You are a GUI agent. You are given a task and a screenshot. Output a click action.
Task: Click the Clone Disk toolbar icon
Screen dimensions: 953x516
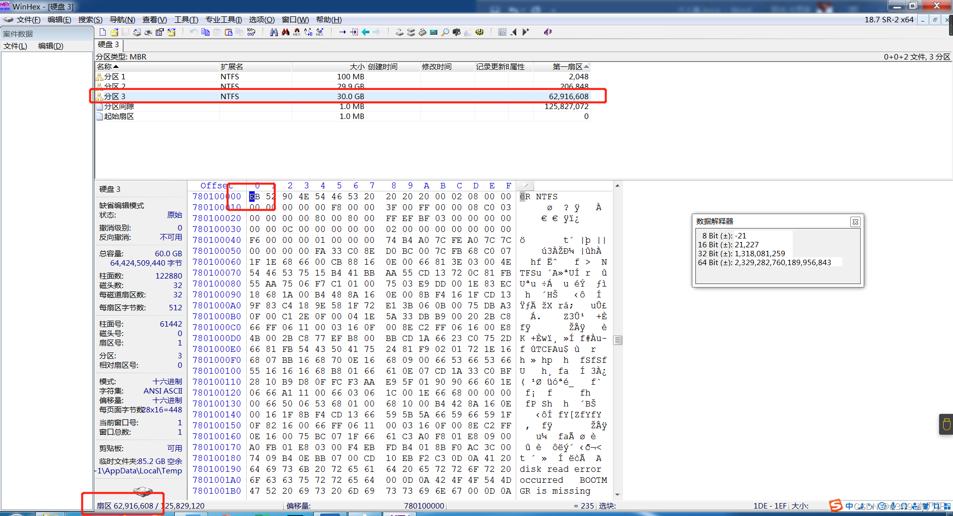click(411, 32)
